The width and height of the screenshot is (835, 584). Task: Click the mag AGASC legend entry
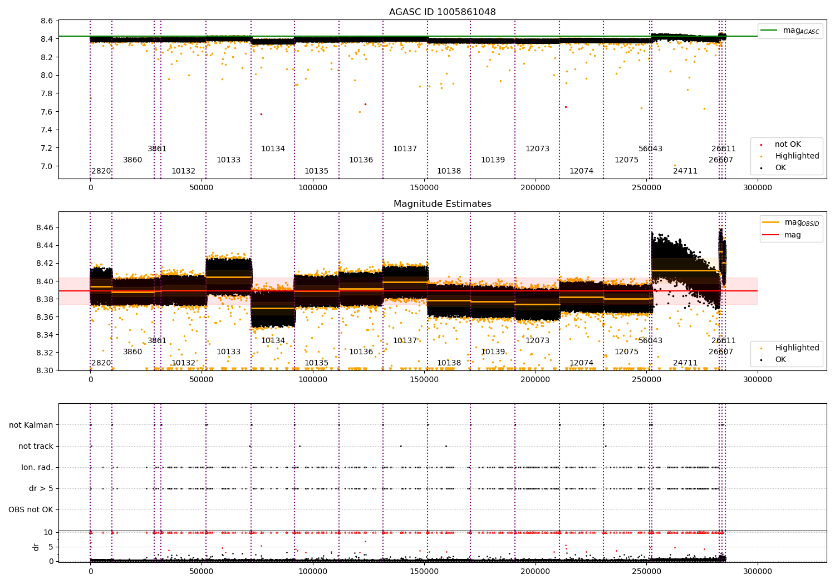click(790, 31)
